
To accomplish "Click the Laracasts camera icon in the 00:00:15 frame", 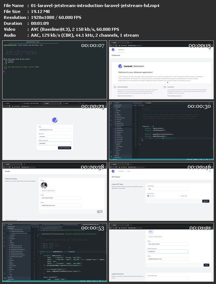I will tap(165, 87).
